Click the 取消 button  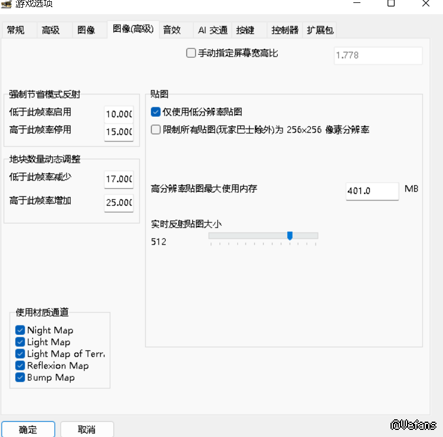[x=87, y=429]
